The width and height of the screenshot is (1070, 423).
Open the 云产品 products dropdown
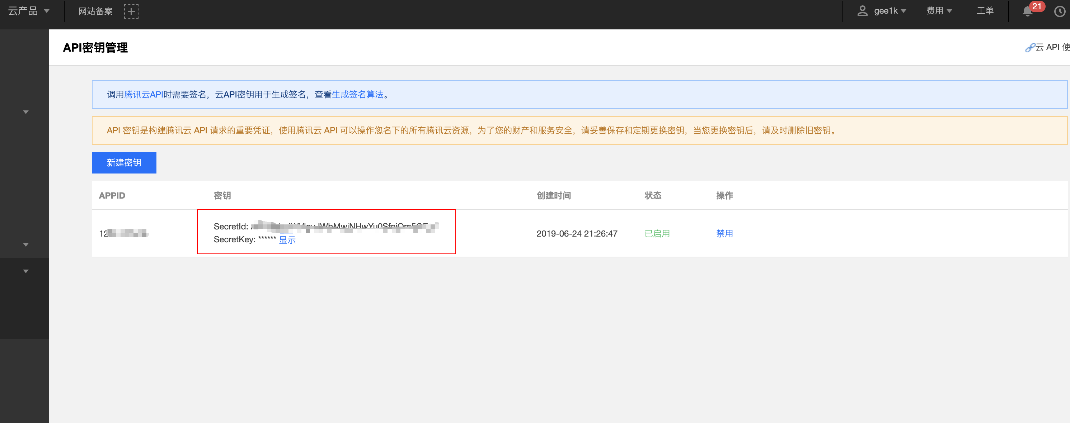(x=29, y=11)
